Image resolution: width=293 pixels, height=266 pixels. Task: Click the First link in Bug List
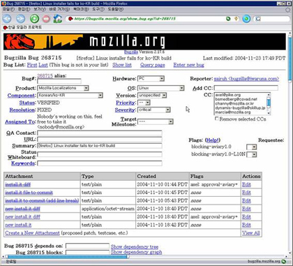click(32, 65)
